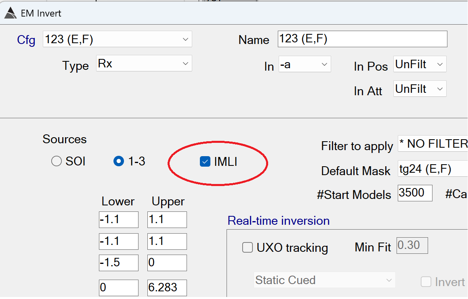Open the Filter to apply dropdown
468x299 pixels.
432,144
